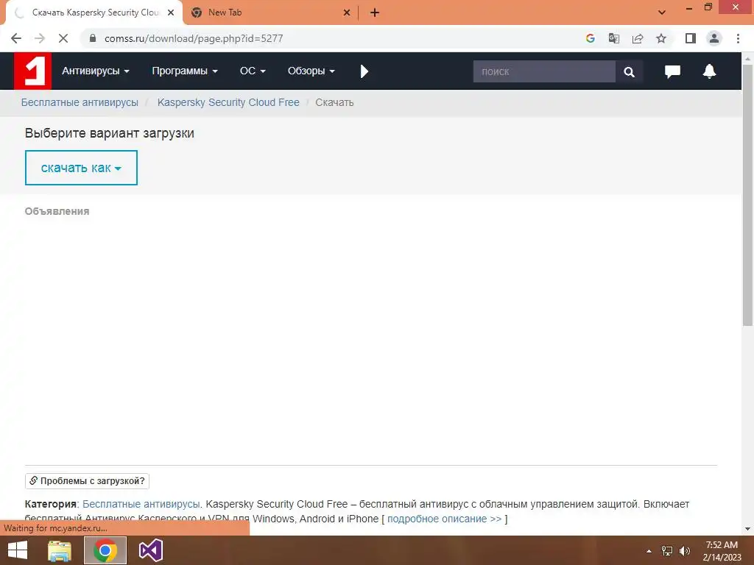
Task: Open Kaspersky Security Cloud Free breadcrumb
Action: (x=228, y=102)
